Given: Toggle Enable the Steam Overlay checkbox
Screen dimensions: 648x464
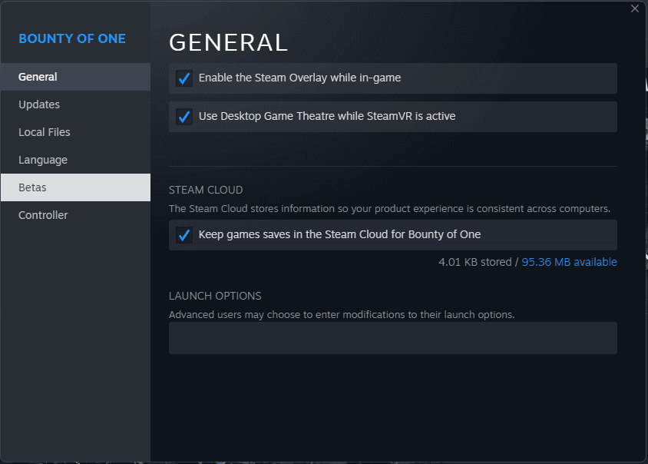Looking at the screenshot, I should [184, 78].
